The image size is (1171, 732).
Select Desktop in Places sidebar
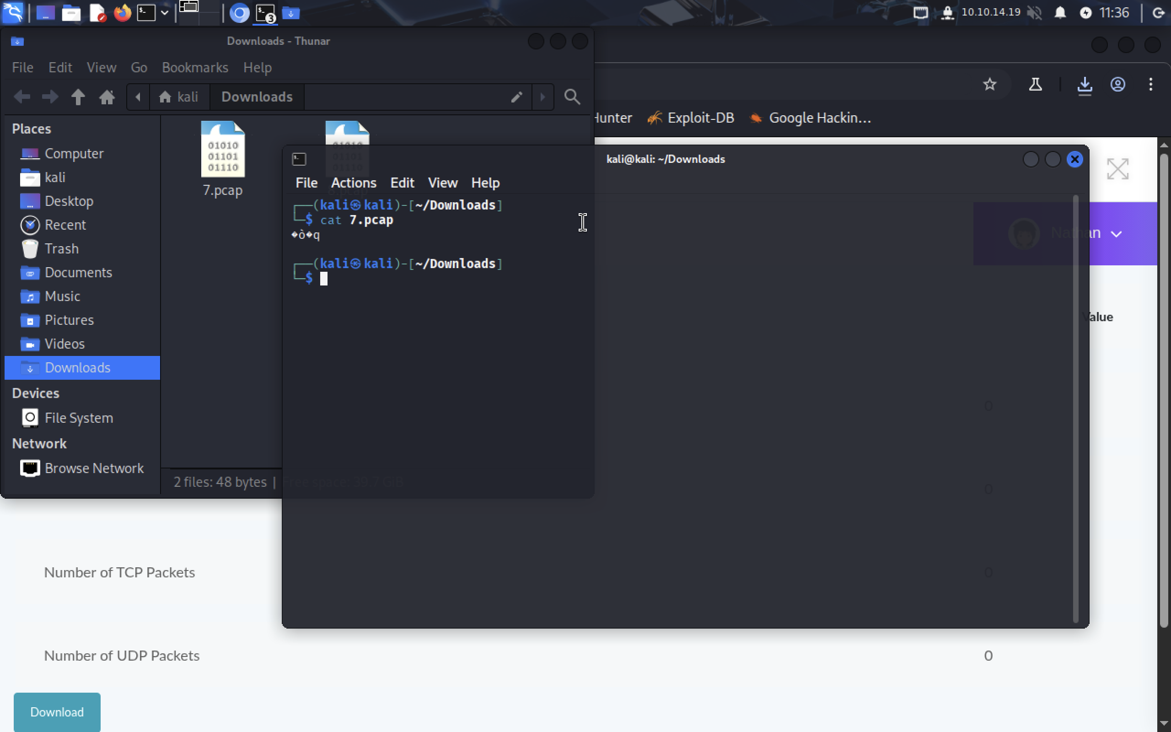point(82,201)
